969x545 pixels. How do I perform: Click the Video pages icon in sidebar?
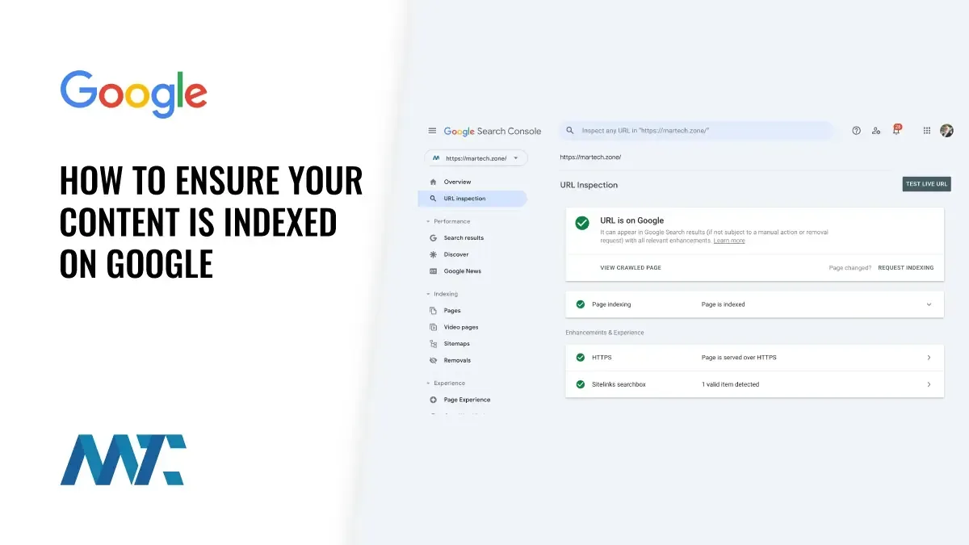(434, 327)
